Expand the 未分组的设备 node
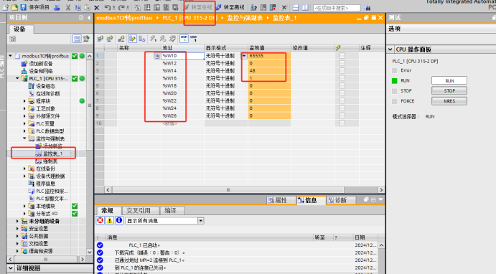This screenshot has width=496, height=274. [x=17, y=221]
